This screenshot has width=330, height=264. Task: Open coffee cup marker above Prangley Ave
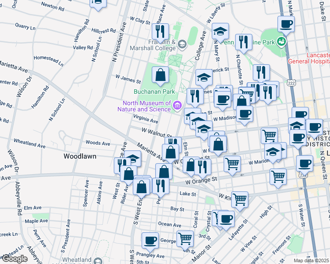pyautogui.click(x=150, y=240)
